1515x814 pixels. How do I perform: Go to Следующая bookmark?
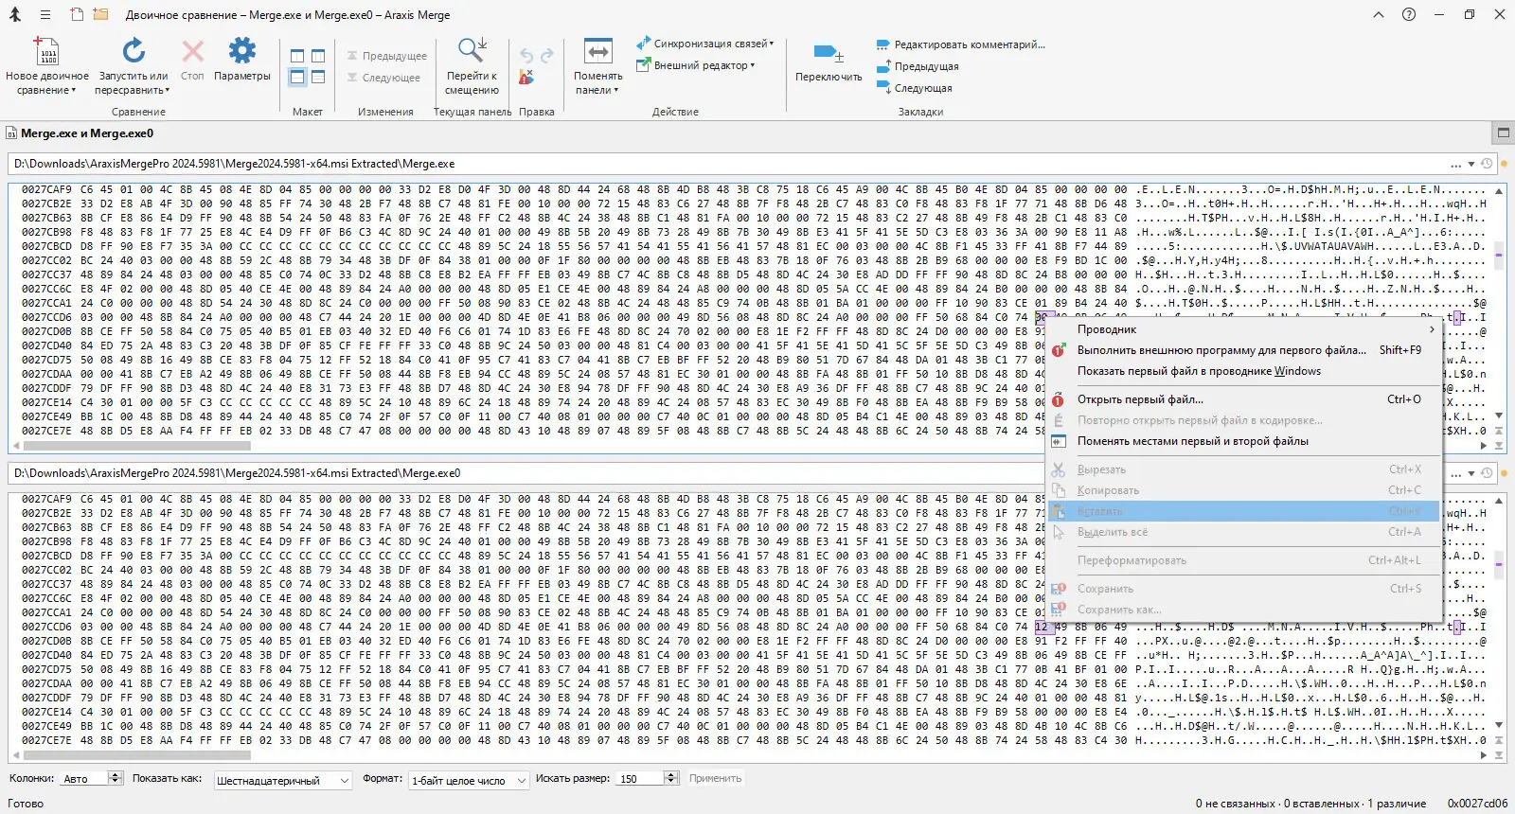pos(914,88)
